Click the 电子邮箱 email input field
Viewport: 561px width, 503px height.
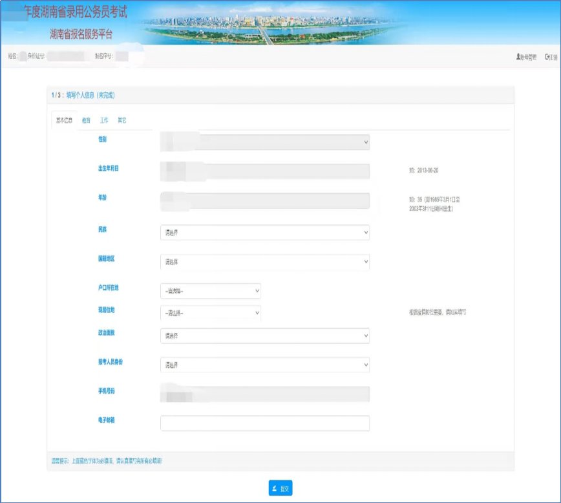[x=264, y=423]
